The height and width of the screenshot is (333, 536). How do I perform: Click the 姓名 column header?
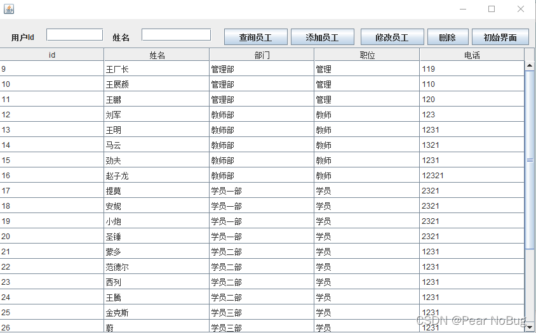pyautogui.click(x=157, y=55)
